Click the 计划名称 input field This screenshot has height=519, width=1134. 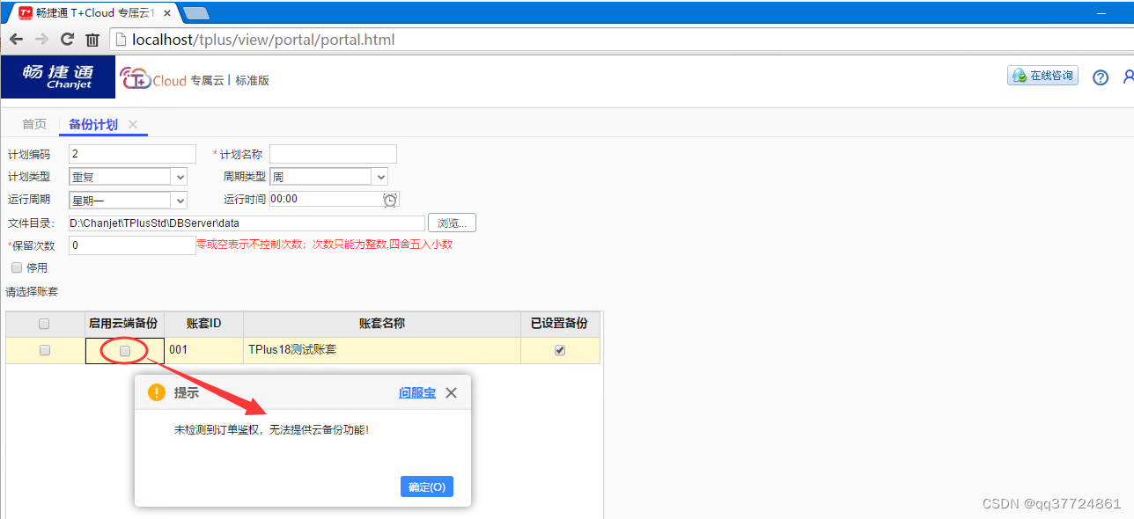(x=333, y=153)
